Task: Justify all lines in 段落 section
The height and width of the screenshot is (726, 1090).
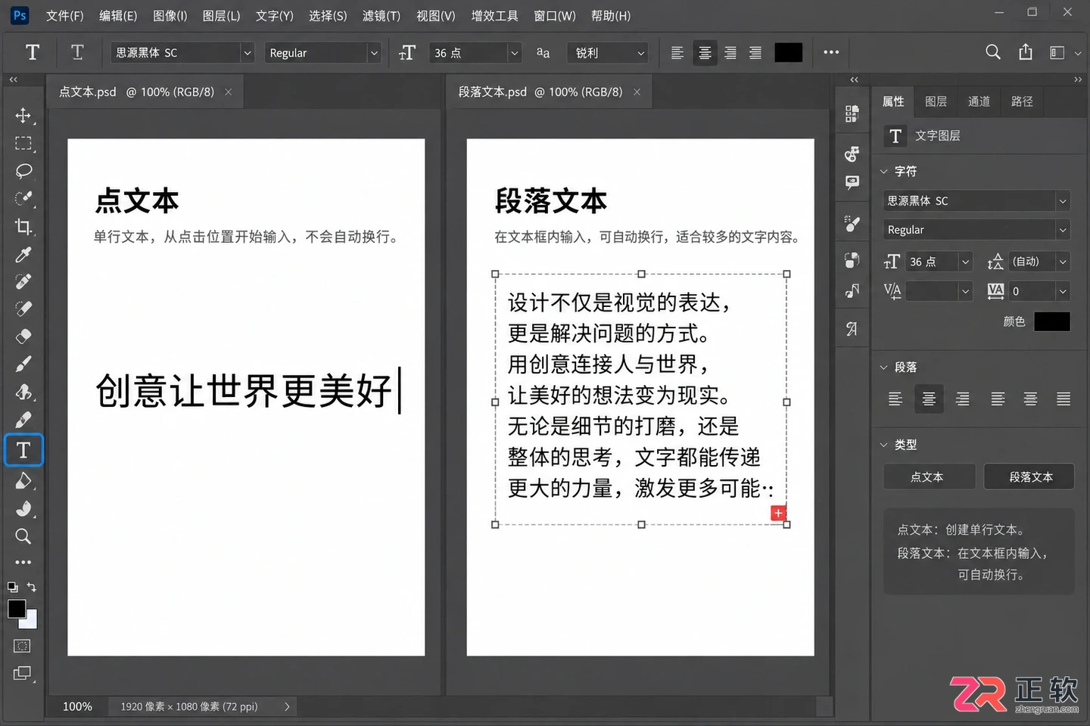Action: [x=1064, y=399]
